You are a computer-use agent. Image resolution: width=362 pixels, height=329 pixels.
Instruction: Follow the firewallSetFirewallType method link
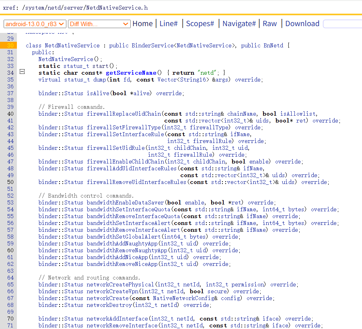(124, 127)
